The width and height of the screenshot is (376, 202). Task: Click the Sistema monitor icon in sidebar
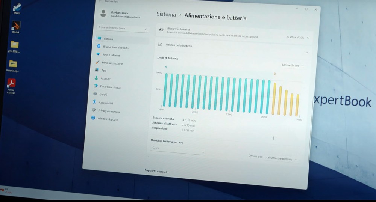[99, 38]
